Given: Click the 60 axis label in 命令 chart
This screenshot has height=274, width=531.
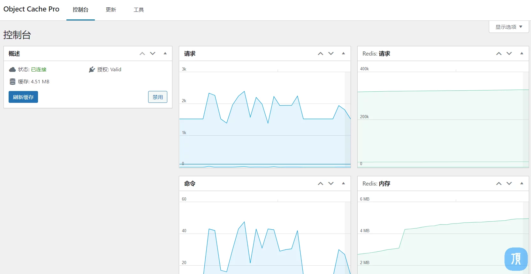Looking at the screenshot, I should [x=184, y=199].
